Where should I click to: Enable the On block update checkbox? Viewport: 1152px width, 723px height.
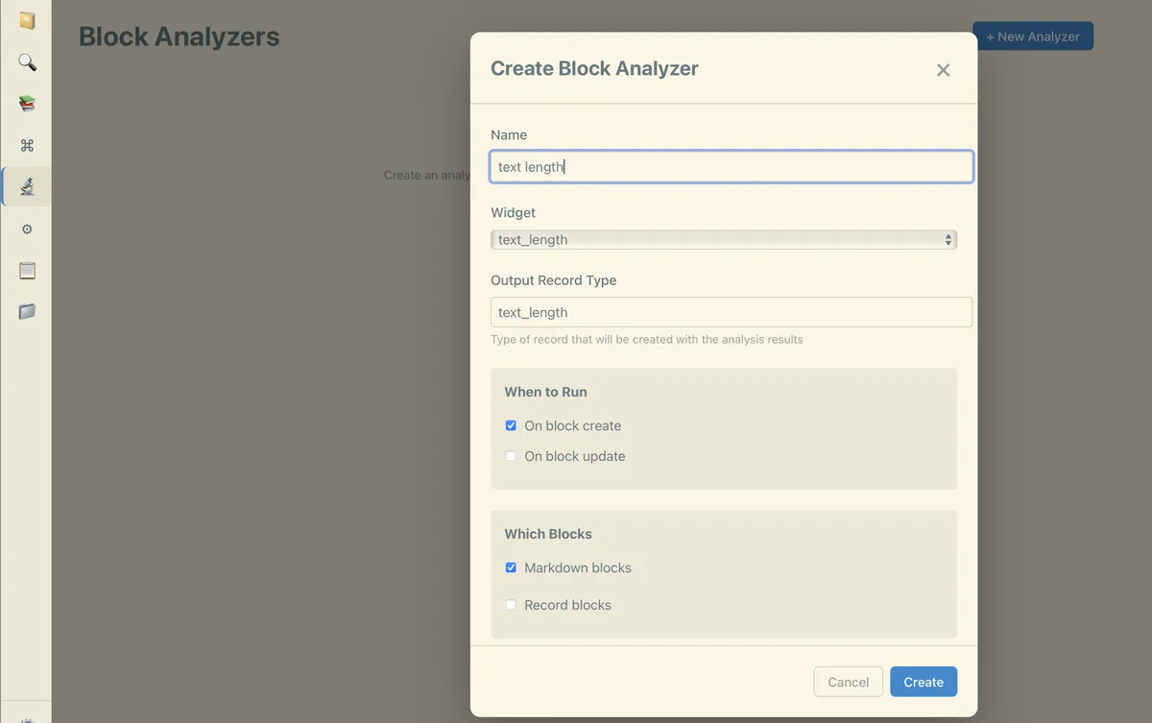click(x=511, y=456)
